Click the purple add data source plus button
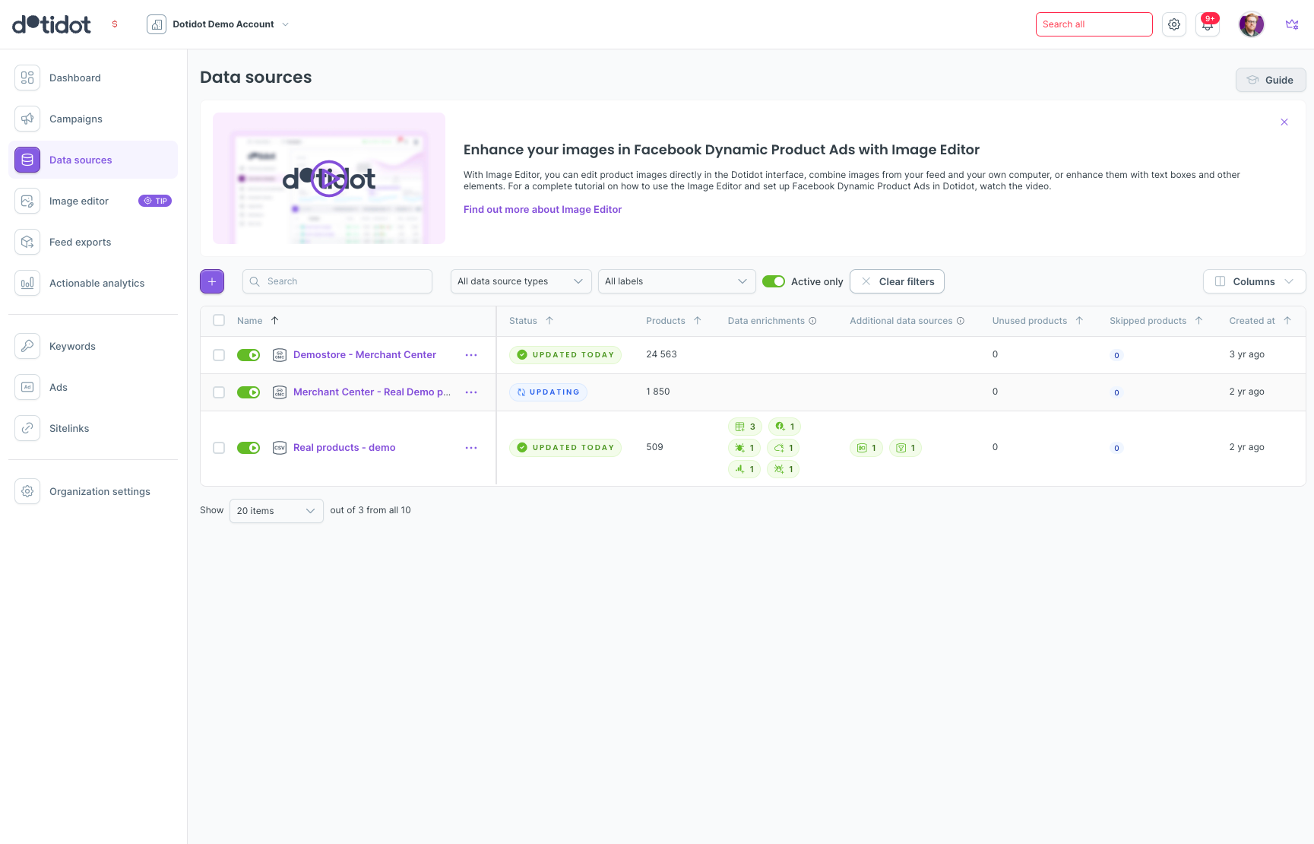Viewport: 1314px width, 844px height. [212, 281]
